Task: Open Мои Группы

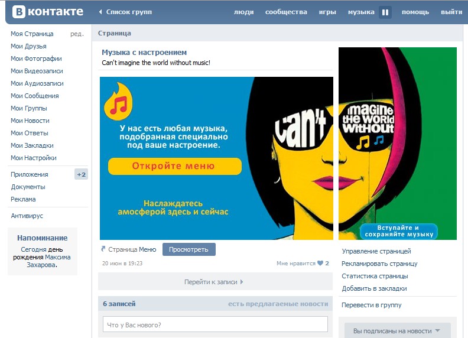Action: click(28, 108)
